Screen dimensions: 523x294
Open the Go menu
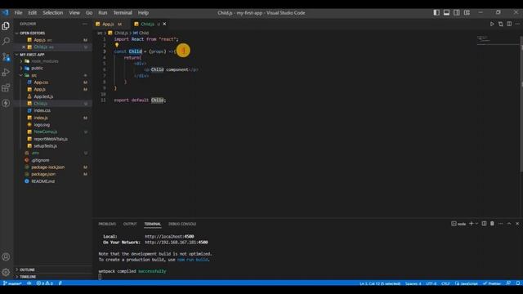[89, 13]
